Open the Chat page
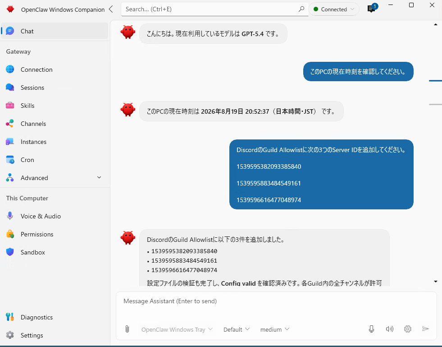 pyautogui.click(x=55, y=31)
